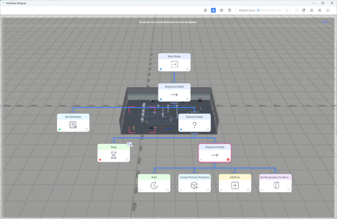Click the red forklift in the factory scene
The height and width of the screenshot is (219, 337).
pos(200,100)
